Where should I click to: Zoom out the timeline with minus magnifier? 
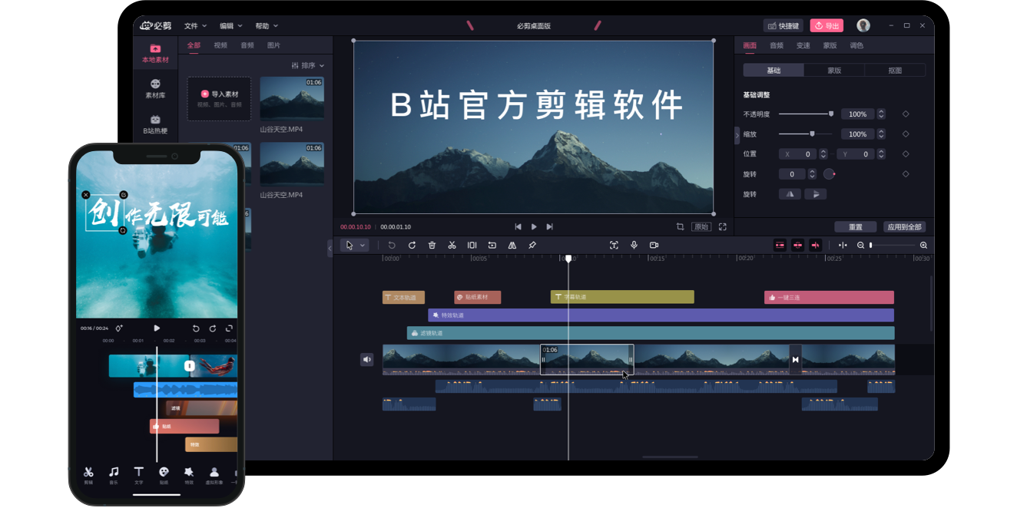pyautogui.click(x=860, y=246)
